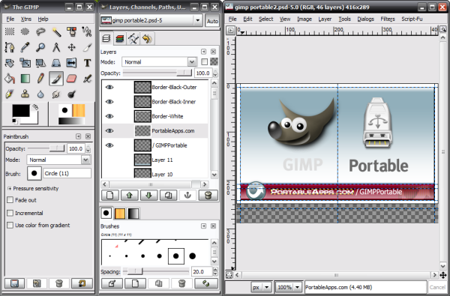Click the Auto button
Screen dimensions: 450x296
212,21
